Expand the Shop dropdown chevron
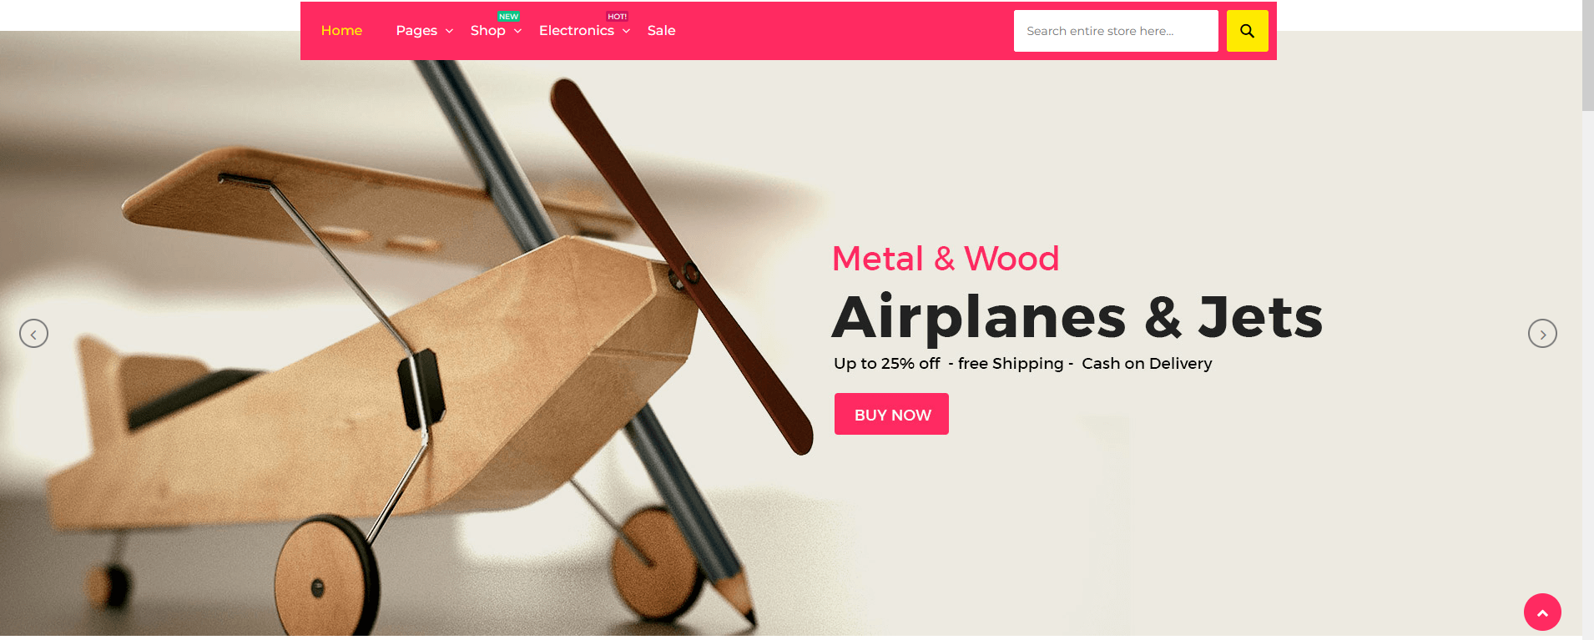The image size is (1594, 640). click(x=517, y=31)
